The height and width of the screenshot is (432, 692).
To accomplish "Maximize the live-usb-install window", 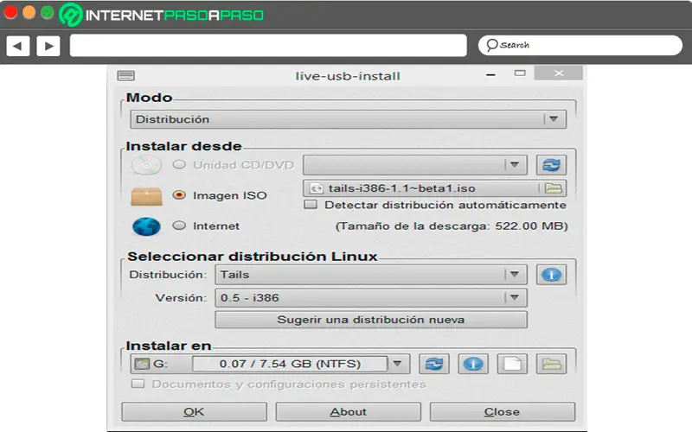I will (x=520, y=73).
